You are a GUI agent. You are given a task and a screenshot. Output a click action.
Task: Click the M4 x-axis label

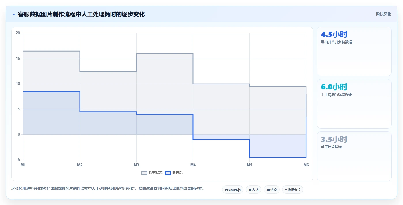(x=193, y=165)
